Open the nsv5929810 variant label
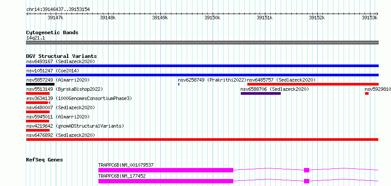 (377, 89)
